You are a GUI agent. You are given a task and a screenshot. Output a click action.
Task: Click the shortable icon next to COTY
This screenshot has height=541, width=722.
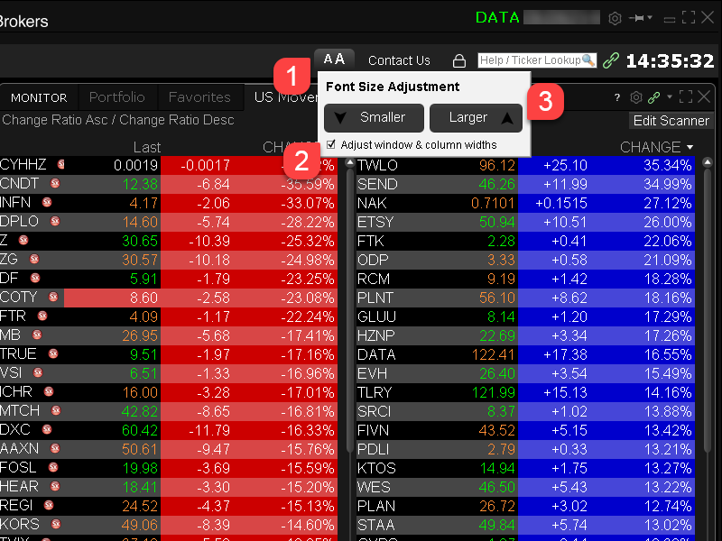point(53,297)
